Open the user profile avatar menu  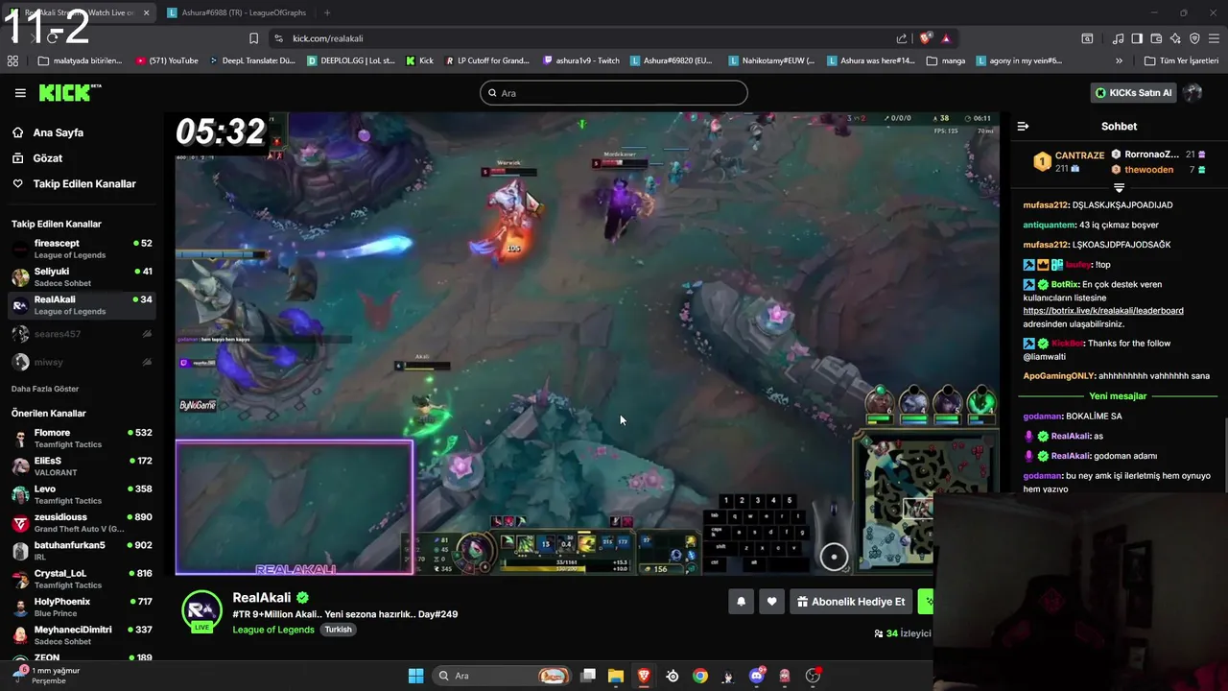click(1193, 93)
